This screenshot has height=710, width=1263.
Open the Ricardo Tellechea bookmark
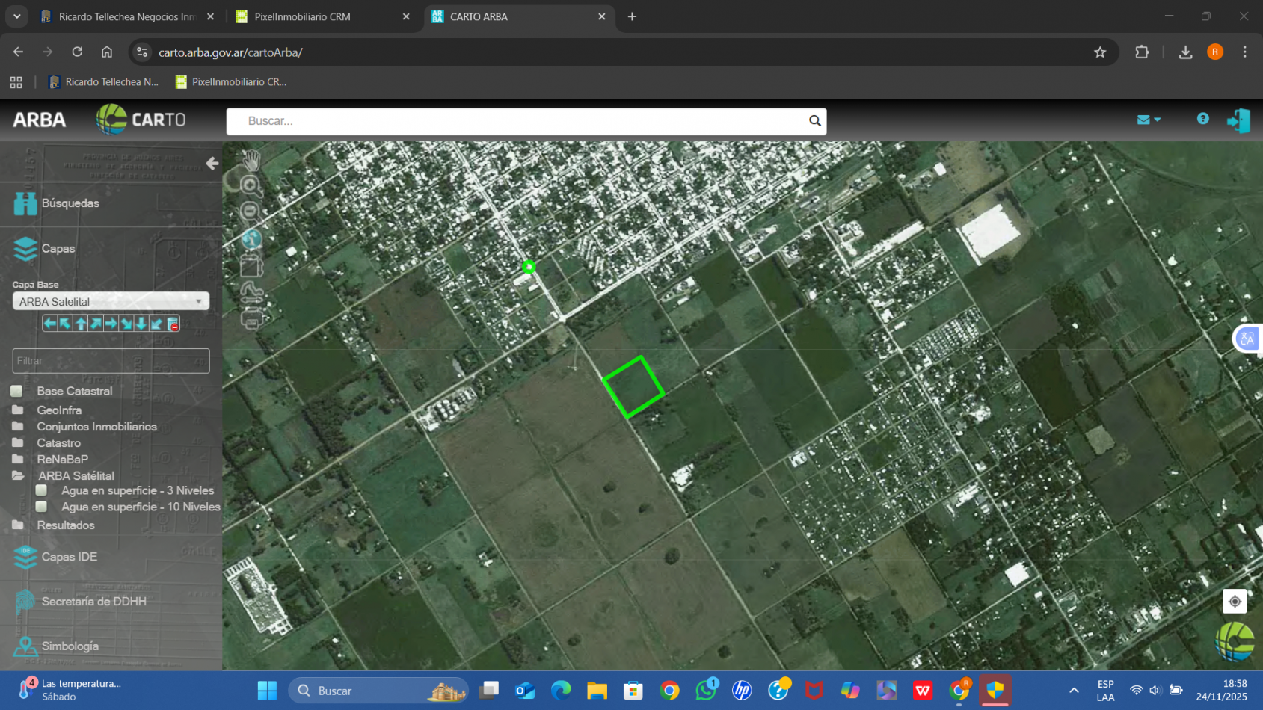[104, 82]
